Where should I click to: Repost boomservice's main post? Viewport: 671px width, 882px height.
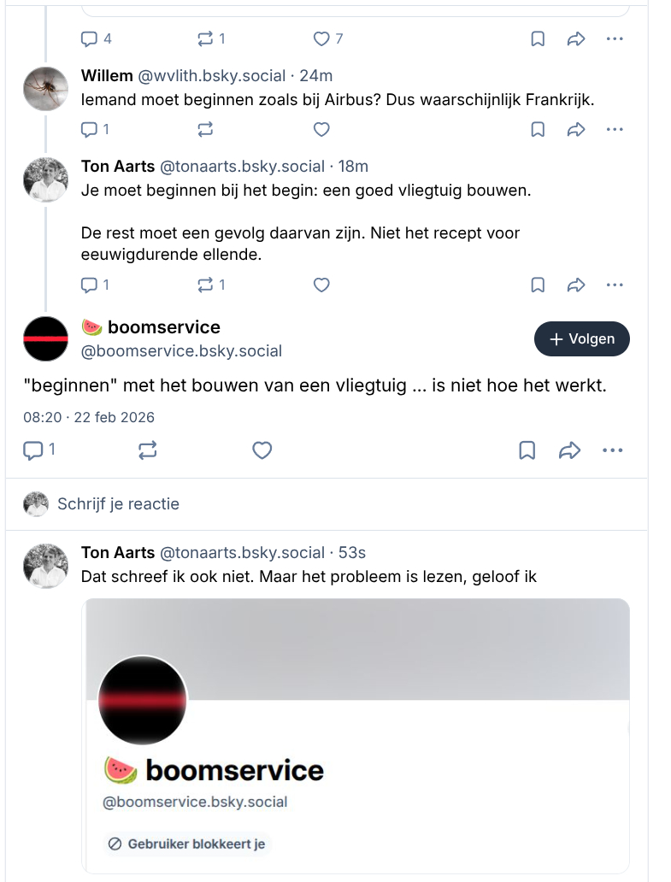(x=147, y=450)
